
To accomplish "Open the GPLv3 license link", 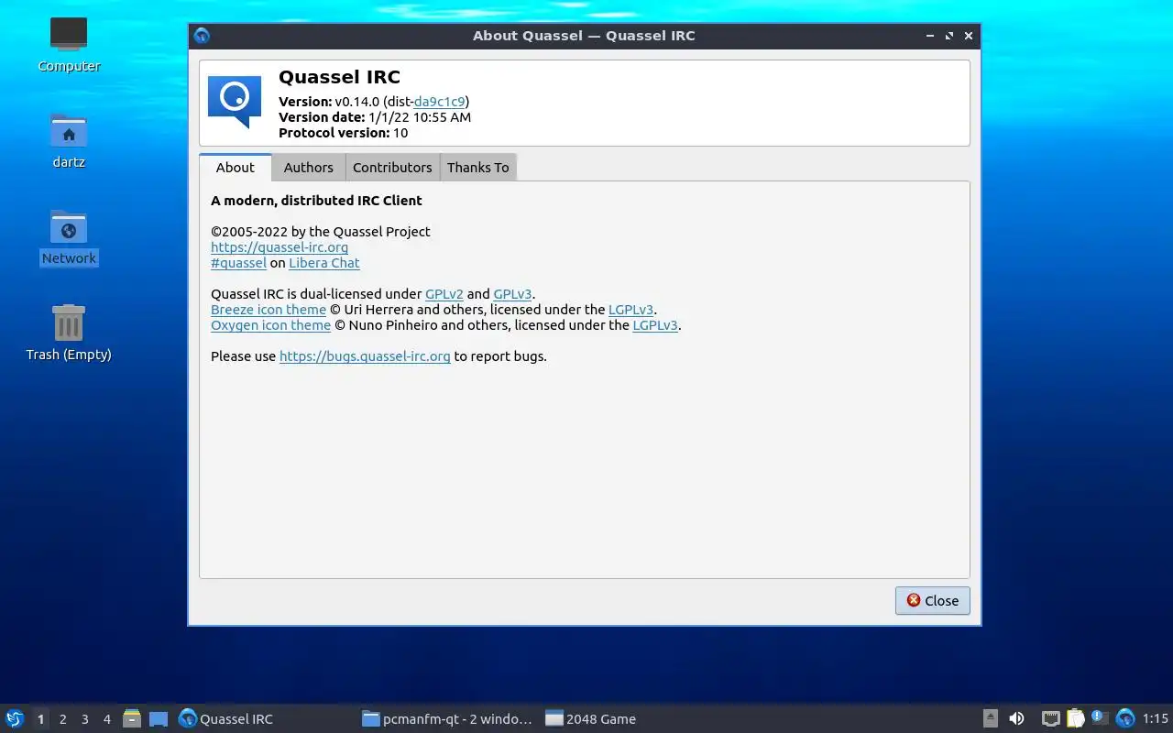I will click(x=512, y=294).
